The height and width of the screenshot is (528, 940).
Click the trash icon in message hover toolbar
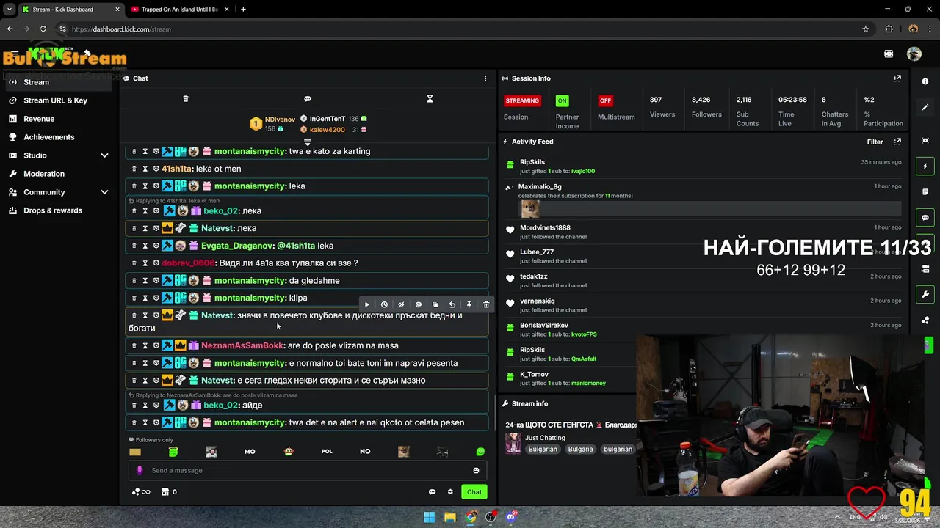pyautogui.click(x=486, y=304)
